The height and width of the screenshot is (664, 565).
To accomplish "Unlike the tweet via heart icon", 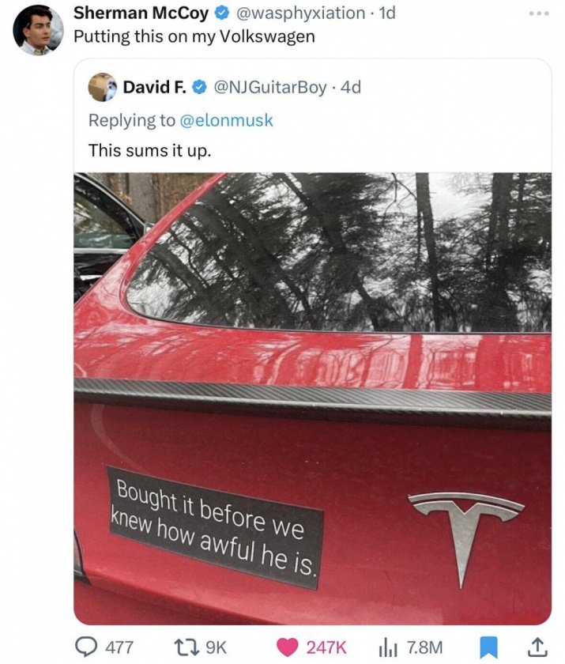I will tap(288, 647).
